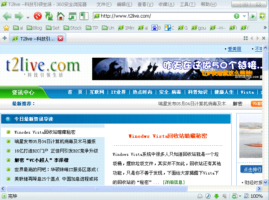Screen dimensions: 269x200
Task: Open the 100% zoom control
Action: [254, 196]
